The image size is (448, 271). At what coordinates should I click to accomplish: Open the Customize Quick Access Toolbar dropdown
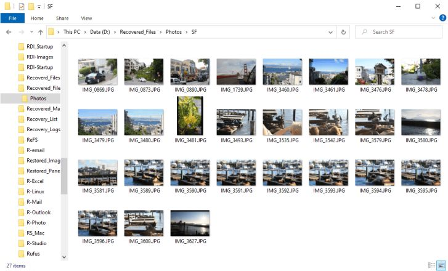(x=39, y=6)
